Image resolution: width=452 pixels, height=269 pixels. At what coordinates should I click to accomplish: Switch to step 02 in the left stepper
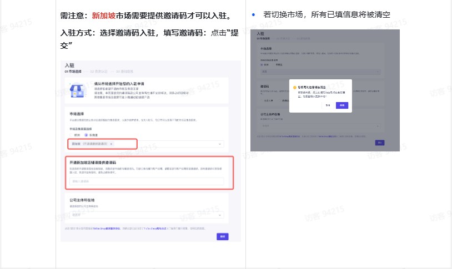[x=98, y=72]
